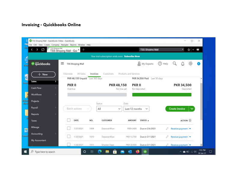Open the Action Center notifications icon

point(211,152)
